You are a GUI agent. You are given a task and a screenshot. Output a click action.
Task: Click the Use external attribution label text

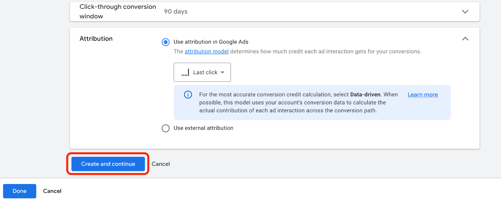pyautogui.click(x=203, y=128)
